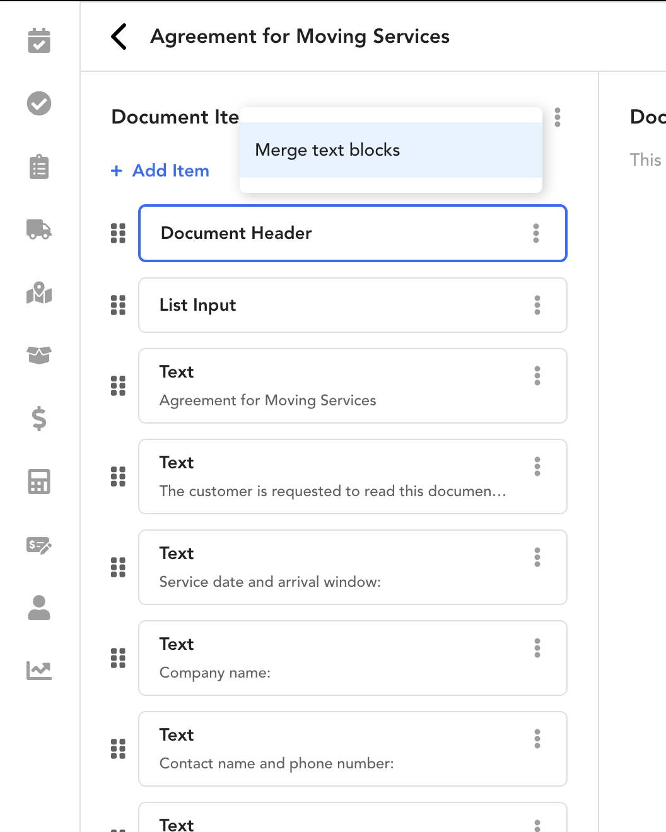Click 'Service date and arrival window:' text

(x=270, y=582)
